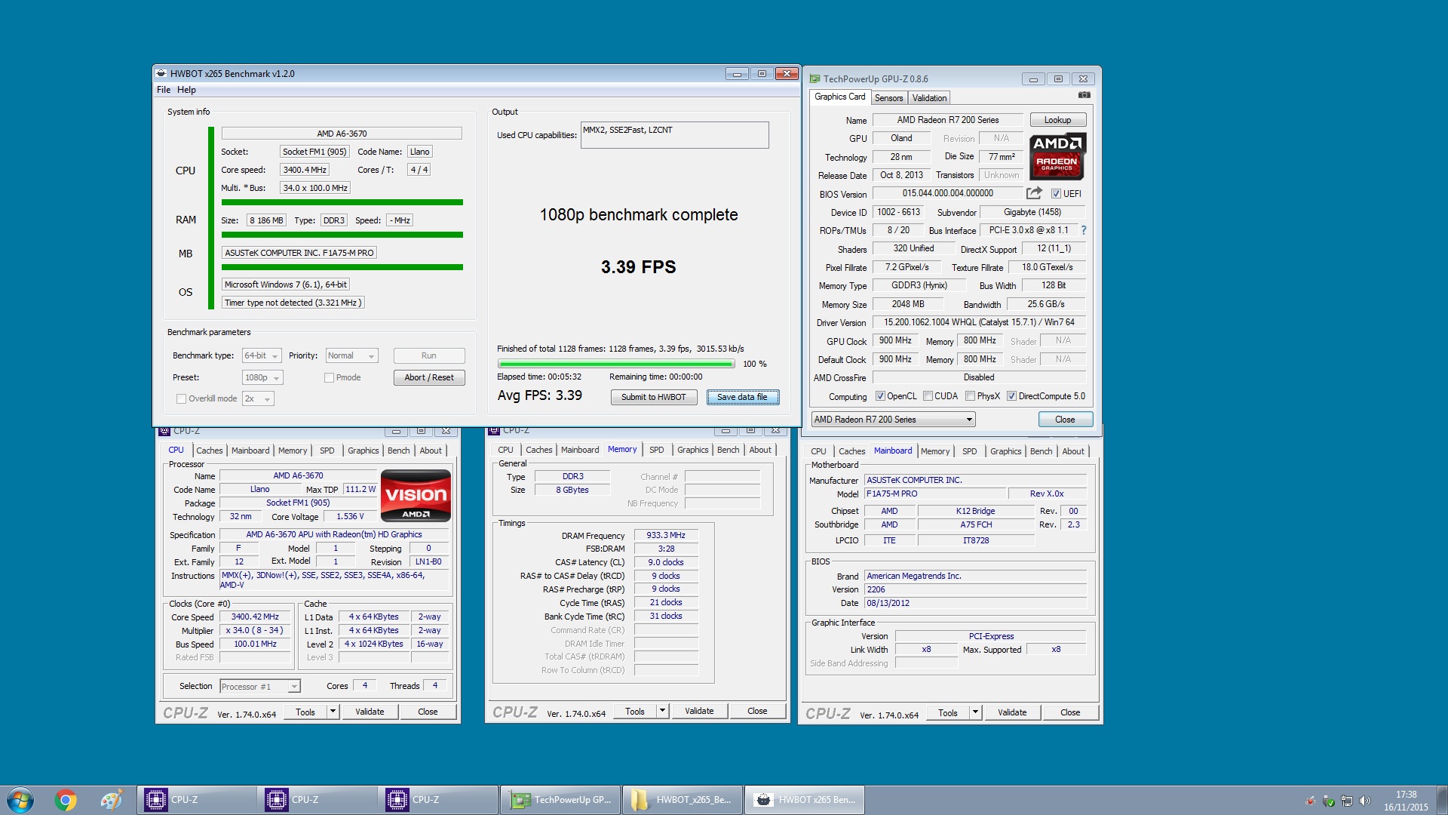Open the Benchmark type 64-bit dropdown
This screenshot has height=815, width=1448.
262,355
